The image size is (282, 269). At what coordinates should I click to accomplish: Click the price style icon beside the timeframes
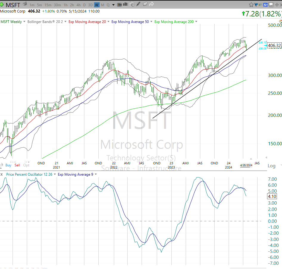(x=119, y=4)
